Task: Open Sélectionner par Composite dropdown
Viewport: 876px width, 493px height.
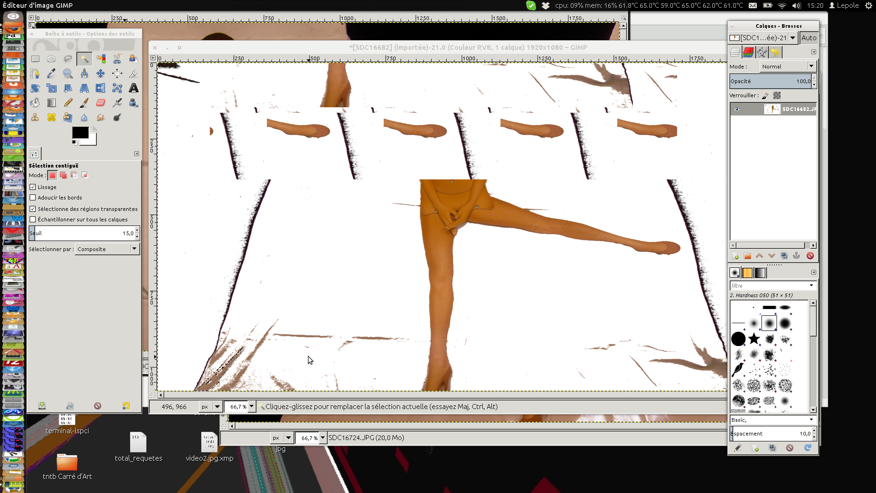Action: (x=107, y=249)
